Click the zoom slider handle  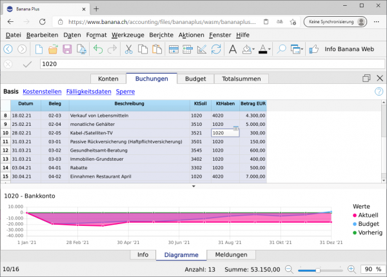coord(318,271)
